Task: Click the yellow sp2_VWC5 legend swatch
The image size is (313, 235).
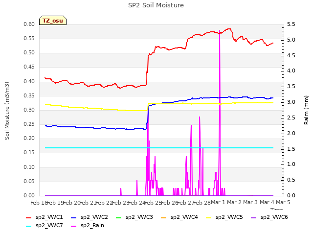Action: [209, 217]
